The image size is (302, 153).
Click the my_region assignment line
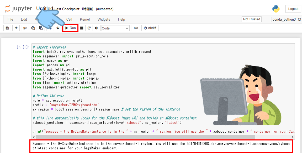tap(106, 109)
